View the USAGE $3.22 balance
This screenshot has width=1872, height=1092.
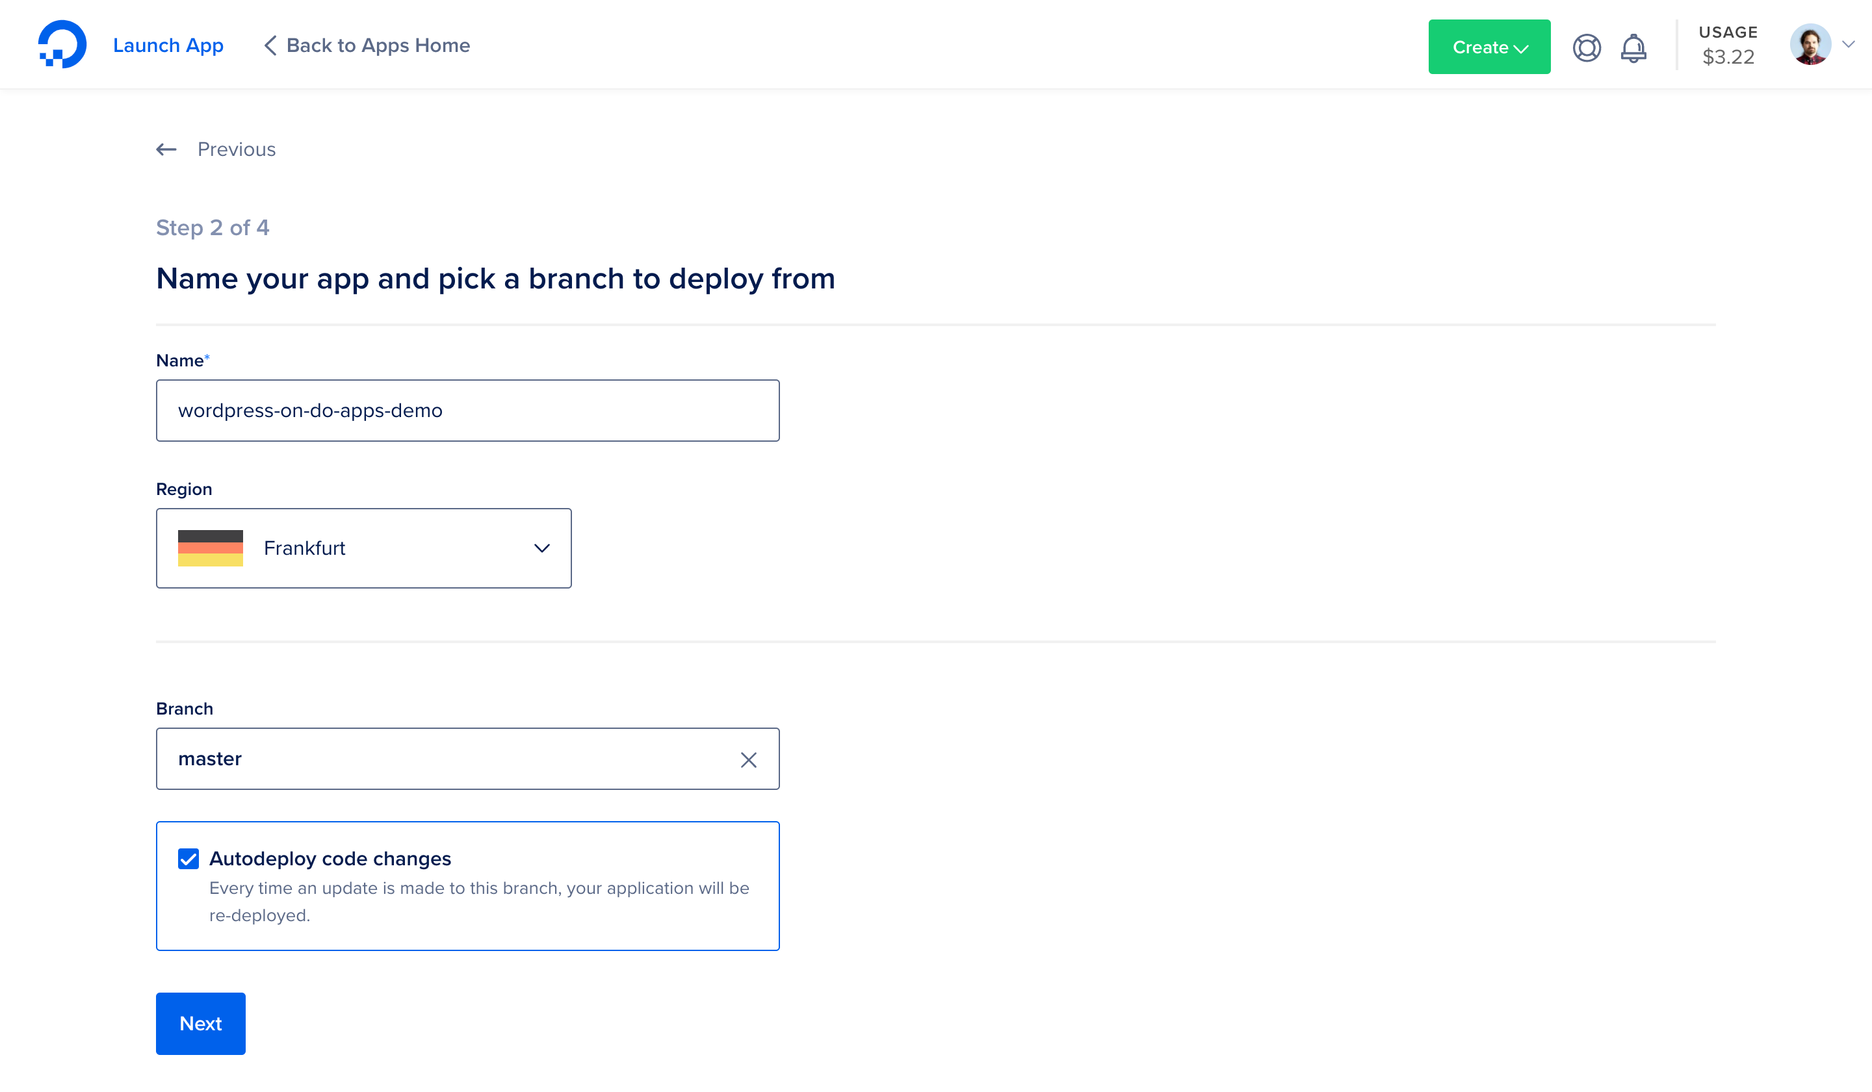pos(1728,45)
